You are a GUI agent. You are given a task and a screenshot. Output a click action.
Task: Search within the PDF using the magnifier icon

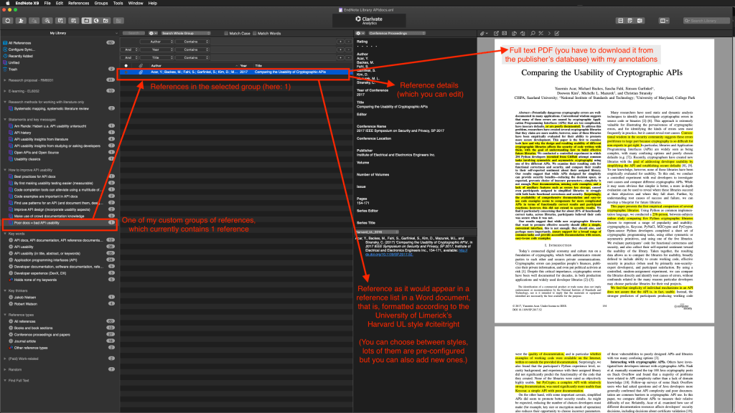point(533,33)
